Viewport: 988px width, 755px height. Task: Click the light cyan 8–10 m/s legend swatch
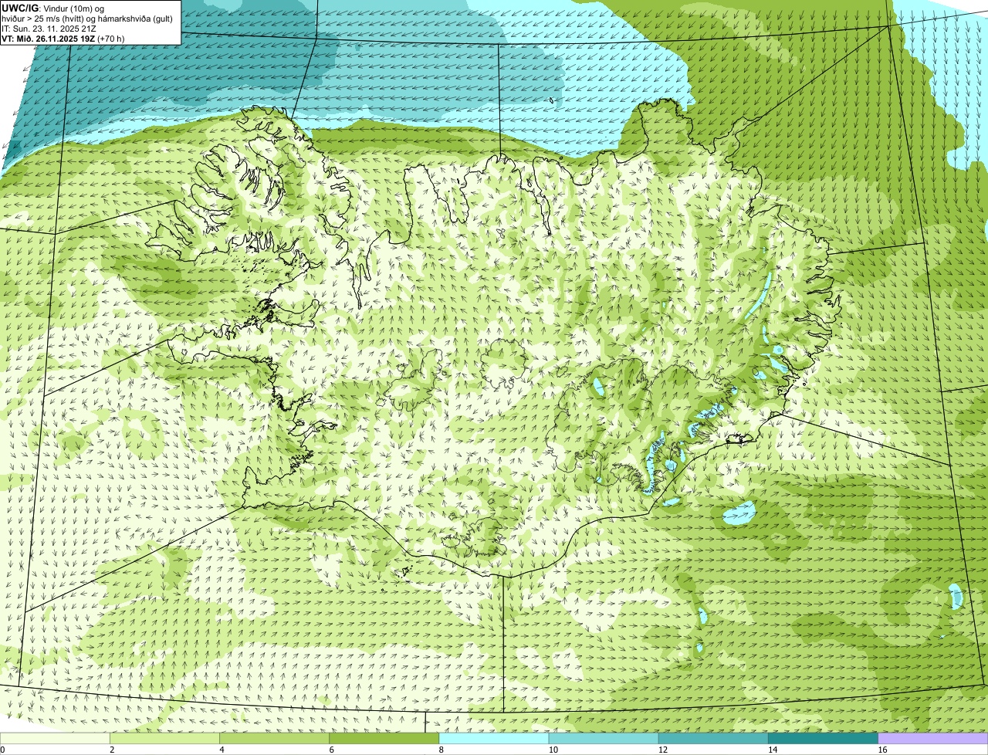tap(495, 739)
